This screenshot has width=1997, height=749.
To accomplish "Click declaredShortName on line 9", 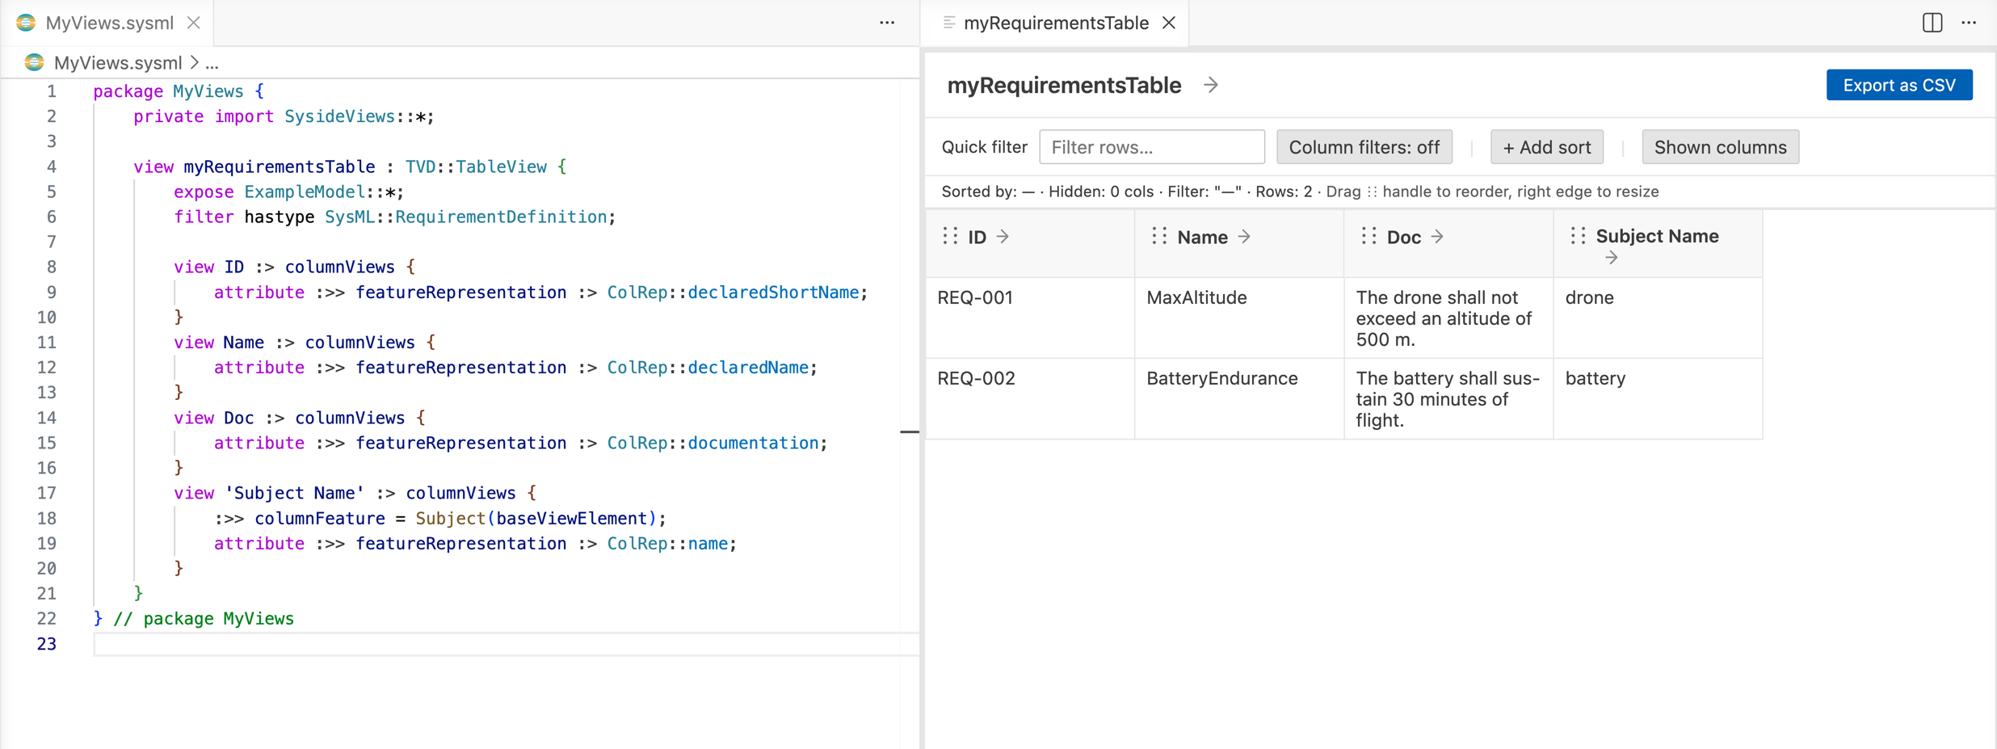I will click(773, 292).
